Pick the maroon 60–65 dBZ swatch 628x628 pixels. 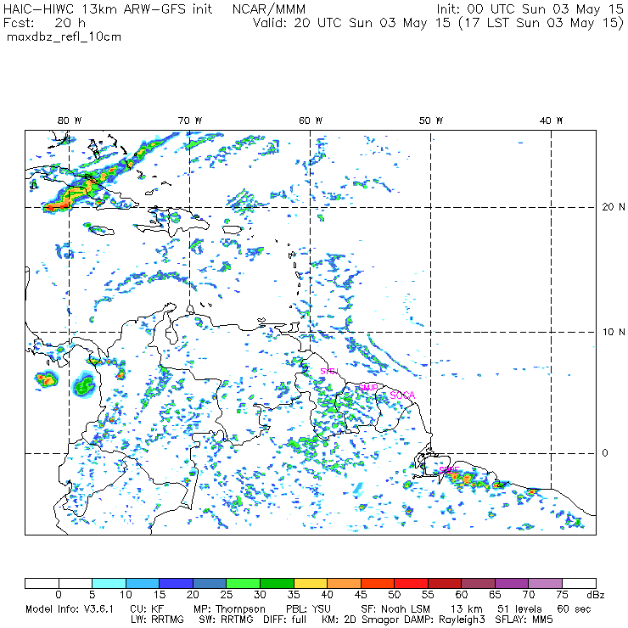[x=478, y=583]
